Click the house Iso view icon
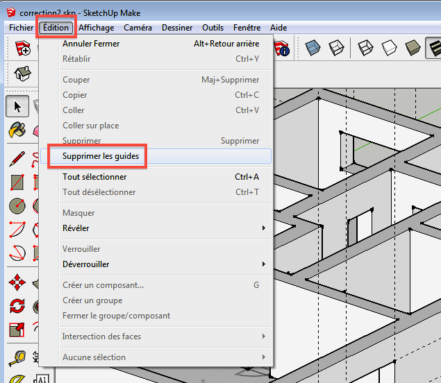 (x=22, y=74)
